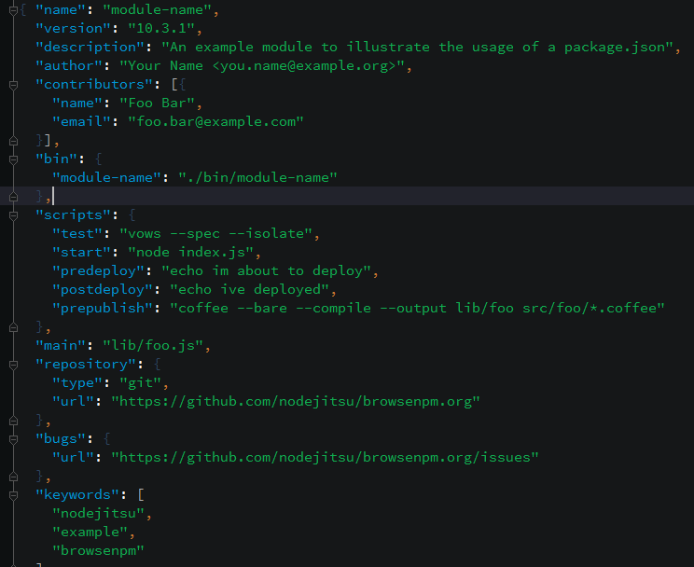Collapse the "scripts" object fold marker

13,215
